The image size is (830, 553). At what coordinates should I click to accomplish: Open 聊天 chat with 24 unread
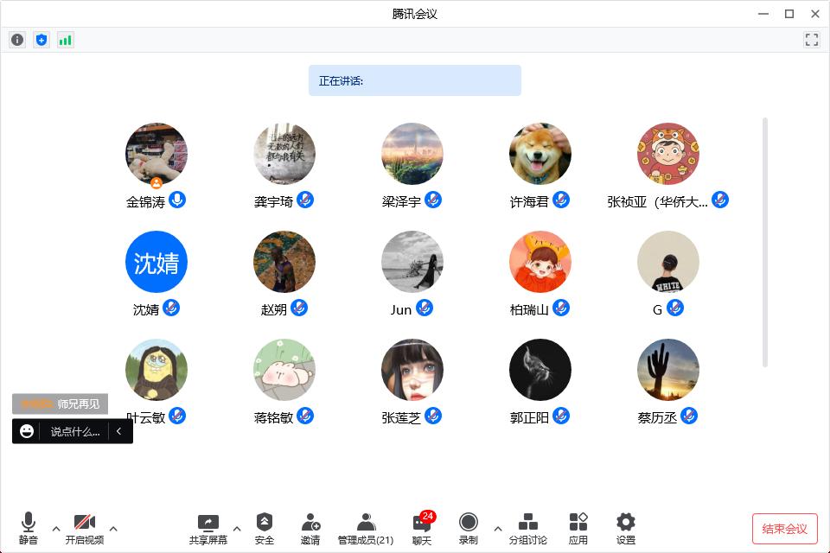422,528
